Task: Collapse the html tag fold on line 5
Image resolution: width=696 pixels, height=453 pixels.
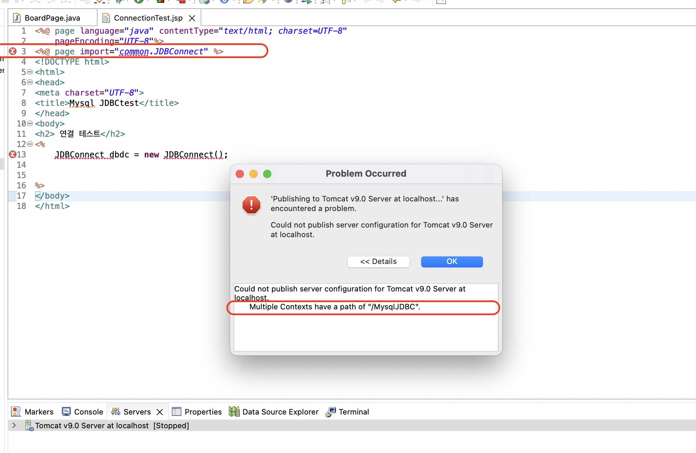Action: (30, 72)
